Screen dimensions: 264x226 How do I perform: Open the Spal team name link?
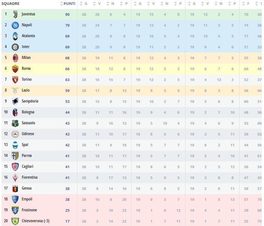click(x=26, y=145)
